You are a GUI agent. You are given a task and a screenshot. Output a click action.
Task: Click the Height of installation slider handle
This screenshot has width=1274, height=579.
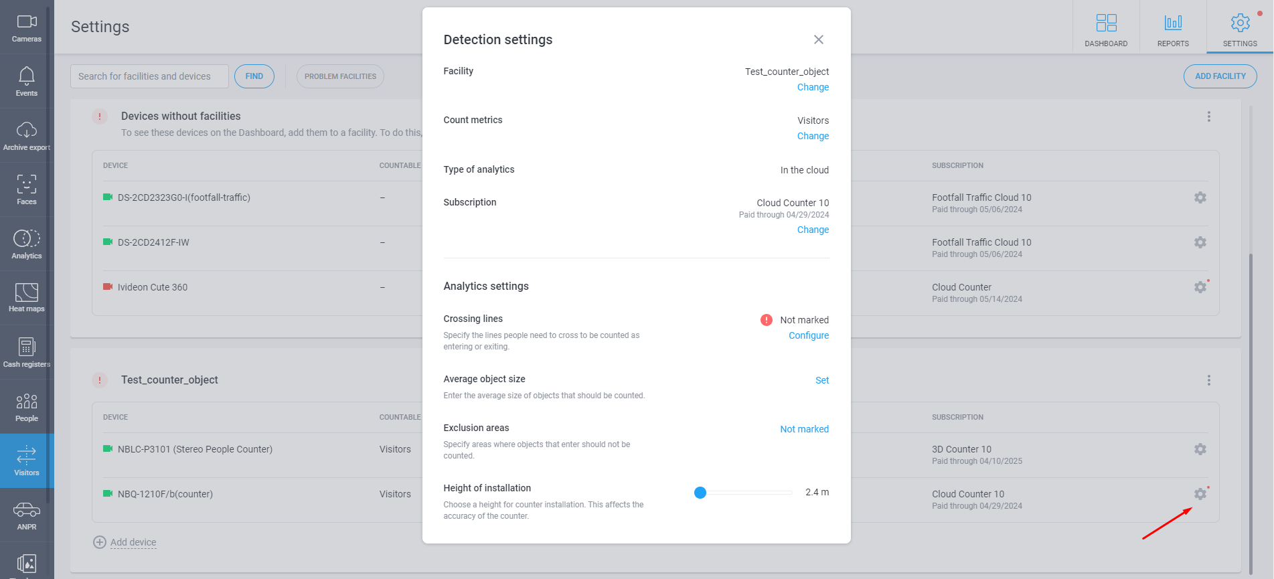(700, 493)
